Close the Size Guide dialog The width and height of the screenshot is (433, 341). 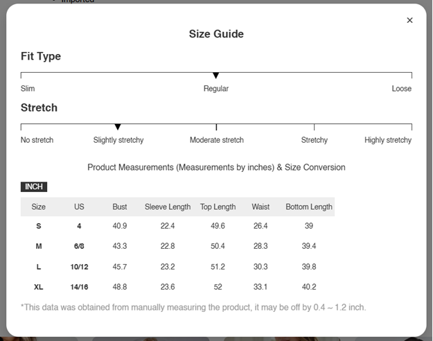(409, 20)
